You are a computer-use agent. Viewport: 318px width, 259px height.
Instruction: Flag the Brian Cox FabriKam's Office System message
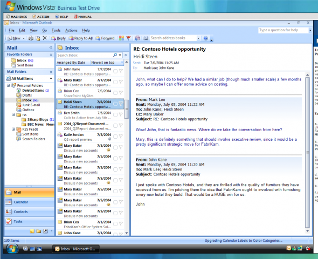click(x=121, y=224)
